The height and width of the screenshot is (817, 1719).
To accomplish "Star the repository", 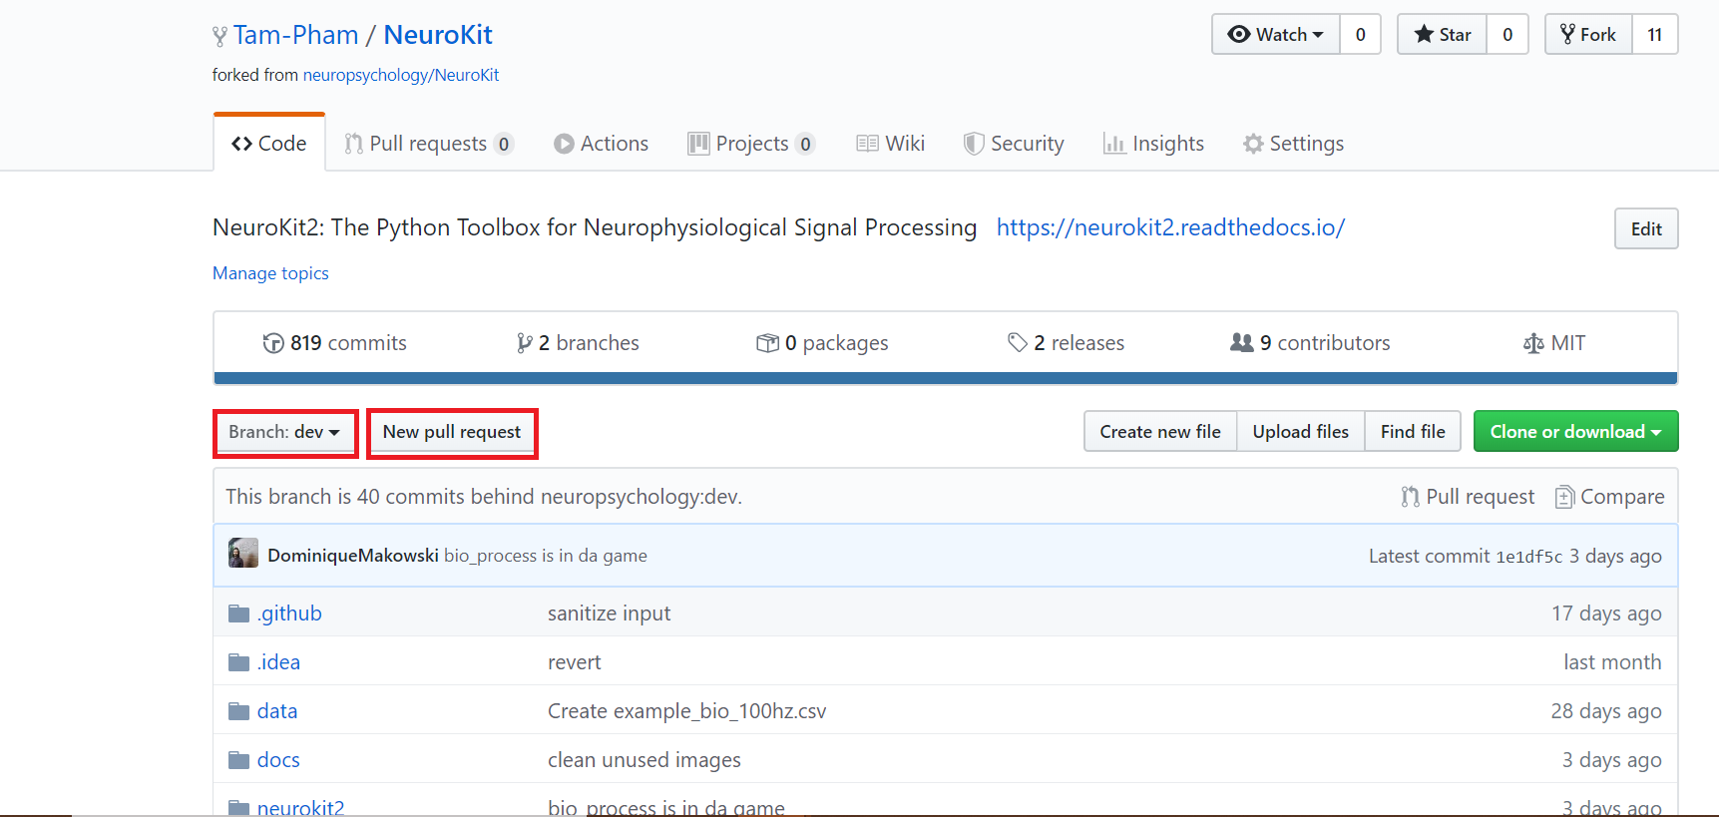I will 1443,34.
